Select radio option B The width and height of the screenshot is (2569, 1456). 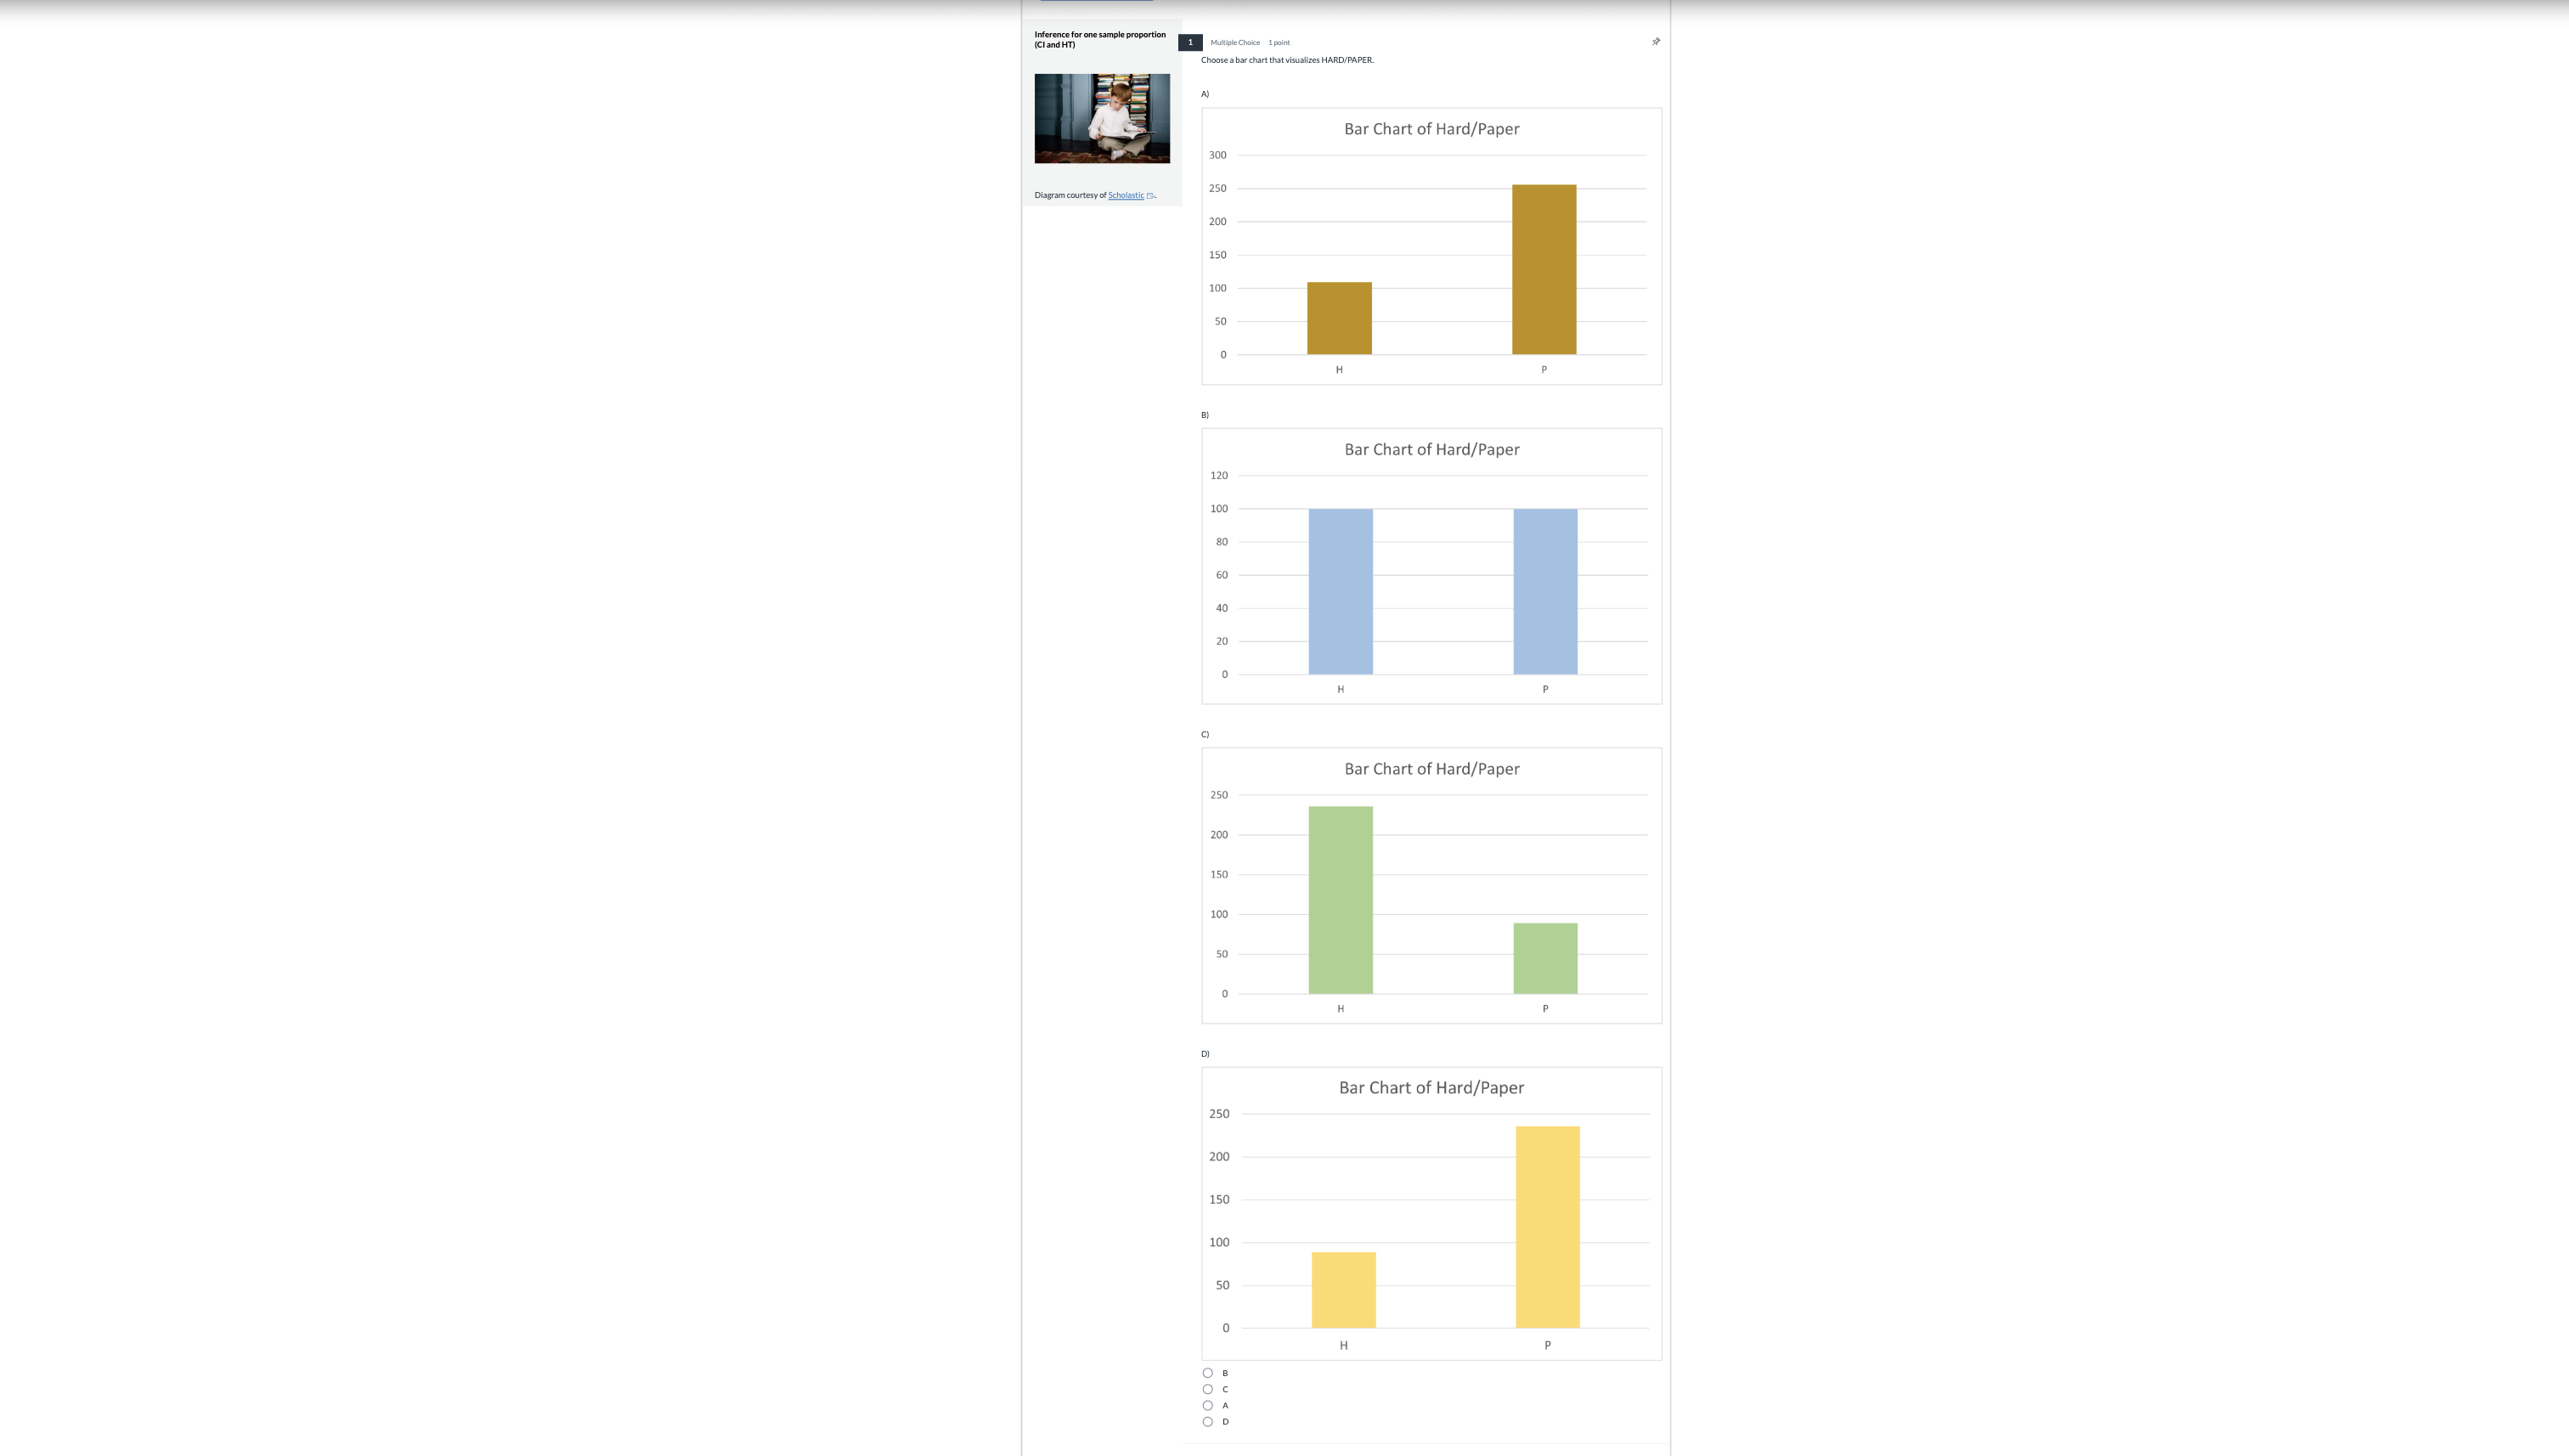[x=1207, y=1373]
